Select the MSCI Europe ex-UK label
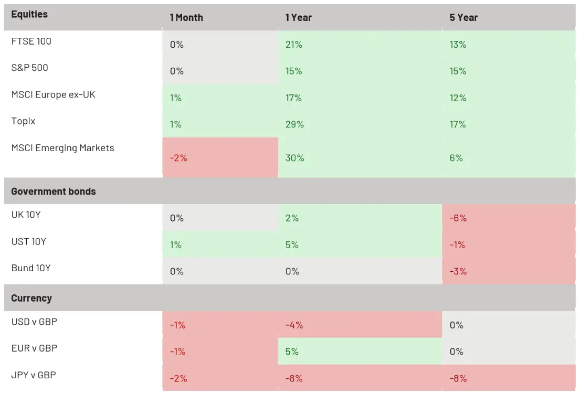The height and width of the screenshot is (394, 580). [54, 95]
